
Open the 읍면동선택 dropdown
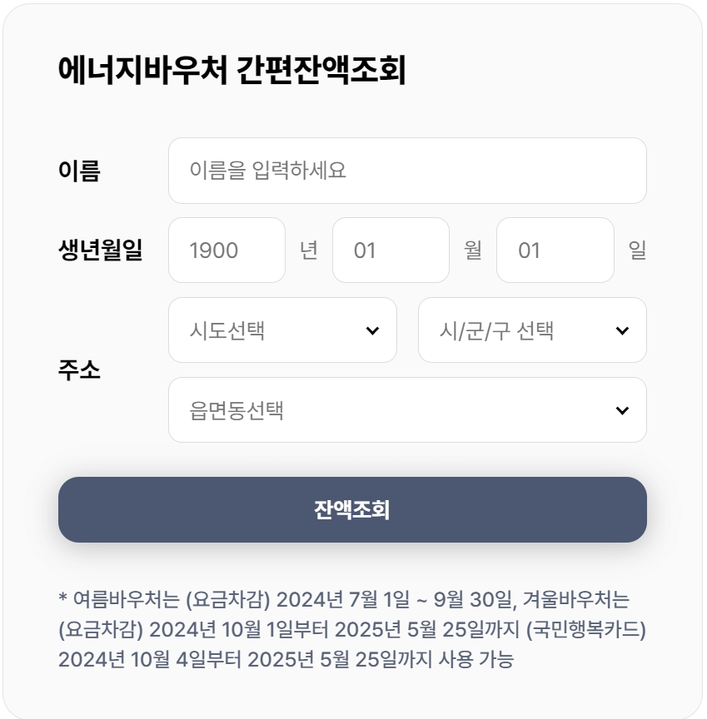(408, 409)
